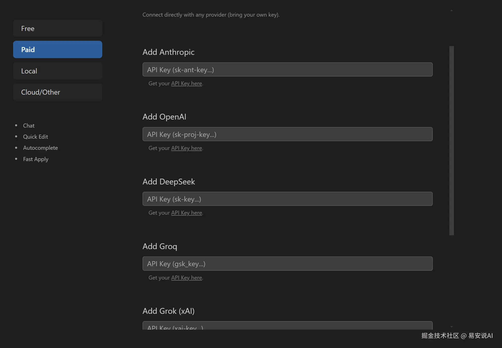Image resolution: width=502 pixels, height=348 pixels.
Task: Open Anthropic's API Key here link
Action: pos(186,84)
